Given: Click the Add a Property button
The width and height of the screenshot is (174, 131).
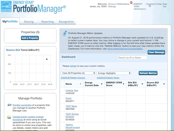Looking at the screenshot, I should pos(30,38).
